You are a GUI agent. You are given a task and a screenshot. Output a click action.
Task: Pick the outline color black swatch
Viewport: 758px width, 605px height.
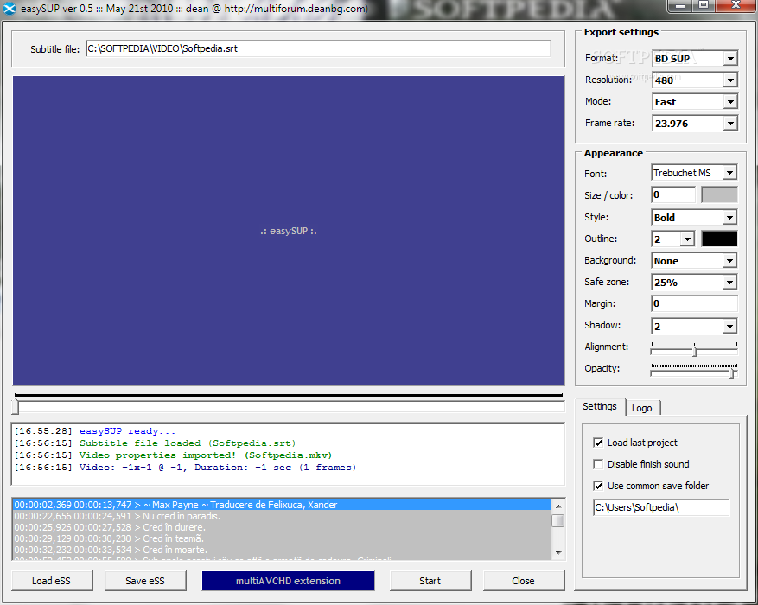(719, 239)
